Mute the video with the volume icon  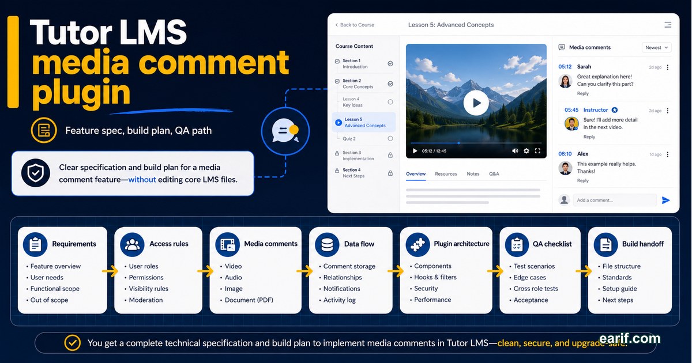click(516, 151)
